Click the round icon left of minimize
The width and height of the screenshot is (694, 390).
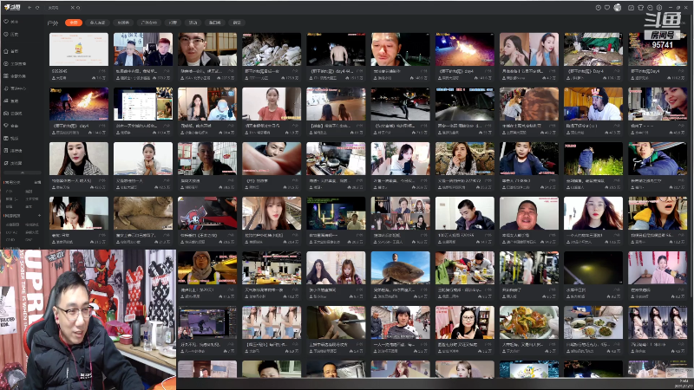pos(659,8)
